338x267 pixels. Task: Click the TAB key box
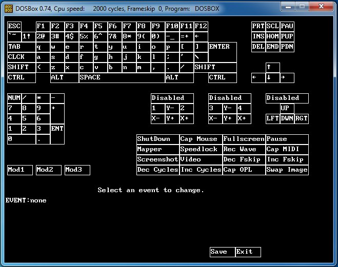click(x=22, y=47)
